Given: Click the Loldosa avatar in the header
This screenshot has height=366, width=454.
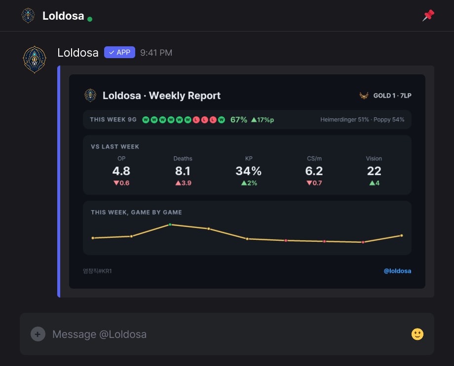Looking at the screenshot, I should (x=28, y=16).
